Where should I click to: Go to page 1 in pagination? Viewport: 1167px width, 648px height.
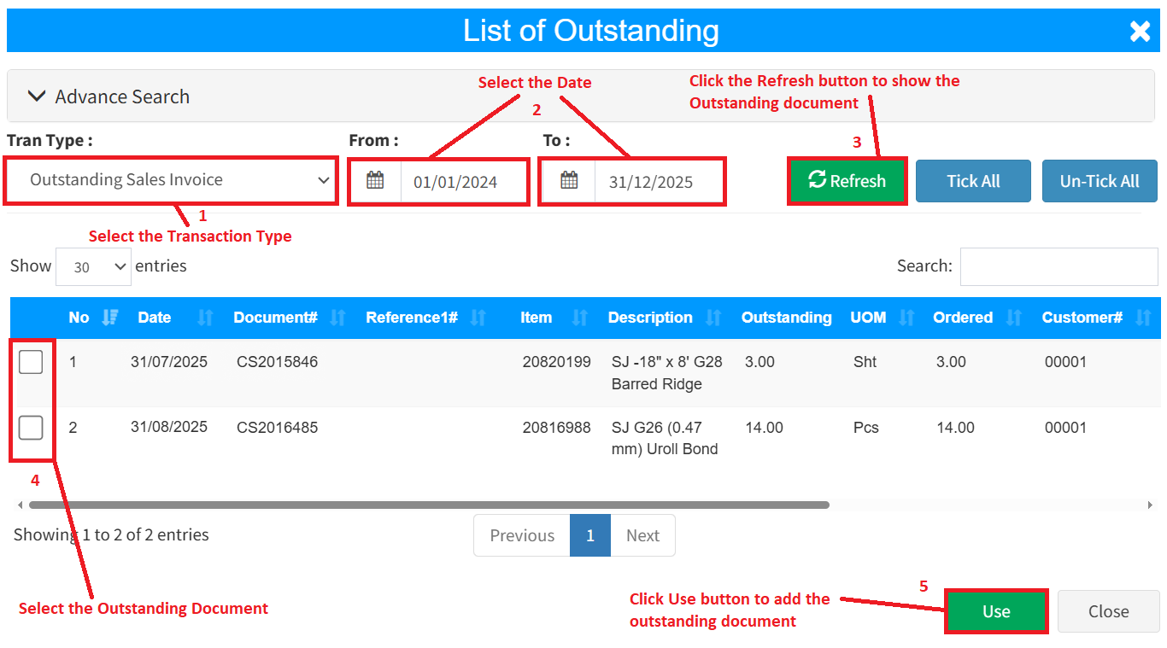[x=589, y=535]
